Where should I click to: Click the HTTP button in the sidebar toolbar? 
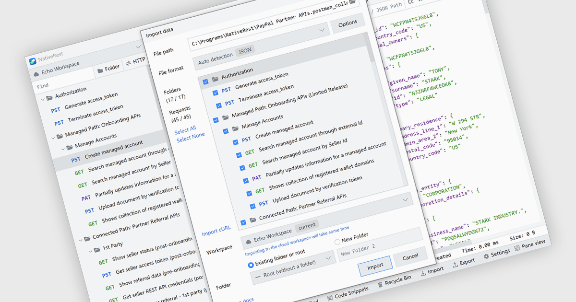click(135, 61)
